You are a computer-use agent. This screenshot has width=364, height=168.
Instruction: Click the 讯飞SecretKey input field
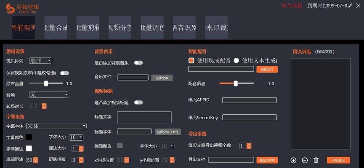(249, 117)
